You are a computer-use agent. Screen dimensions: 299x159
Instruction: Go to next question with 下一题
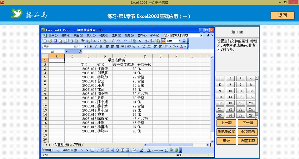(x=248, y=123)
